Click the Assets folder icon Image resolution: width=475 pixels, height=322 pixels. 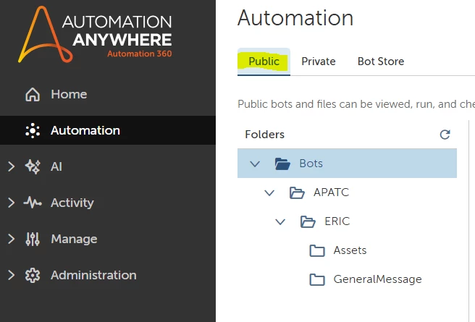(x=317, y=250)
